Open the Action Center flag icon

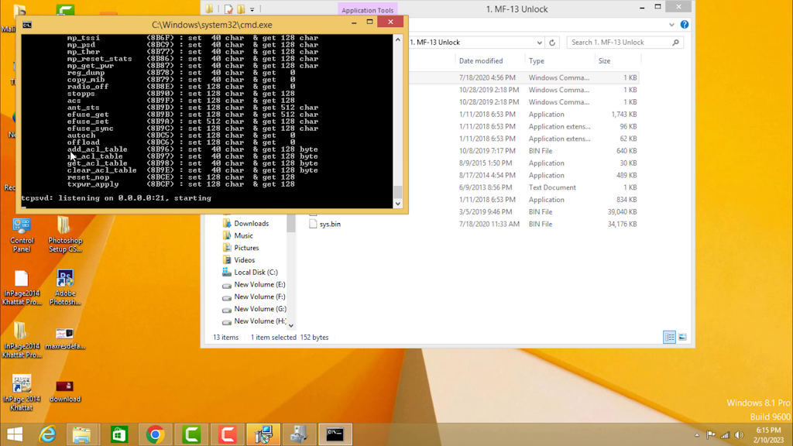711,435
